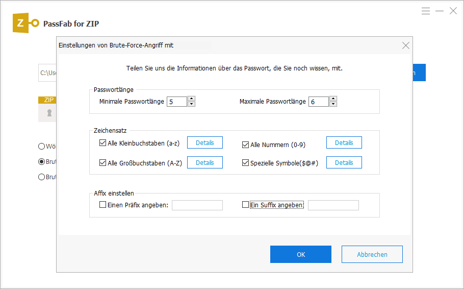Open Details for Spezielle Symbole
464x289 pixels.
344,162
